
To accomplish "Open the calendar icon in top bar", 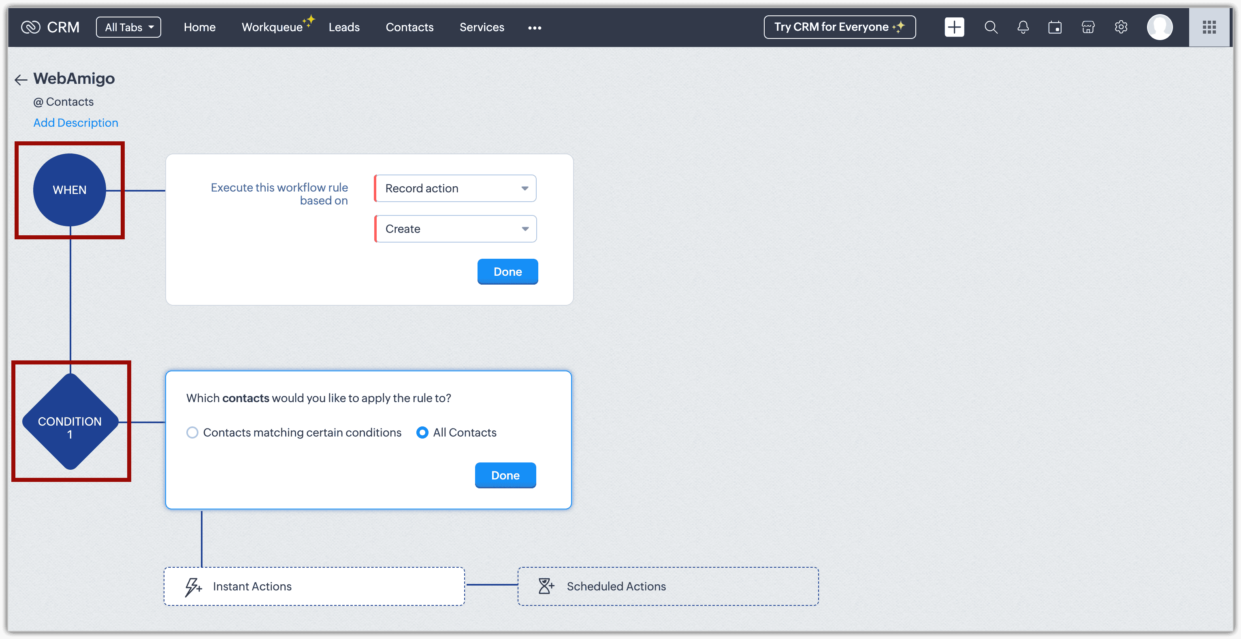I will click(x=1055, y=27).
